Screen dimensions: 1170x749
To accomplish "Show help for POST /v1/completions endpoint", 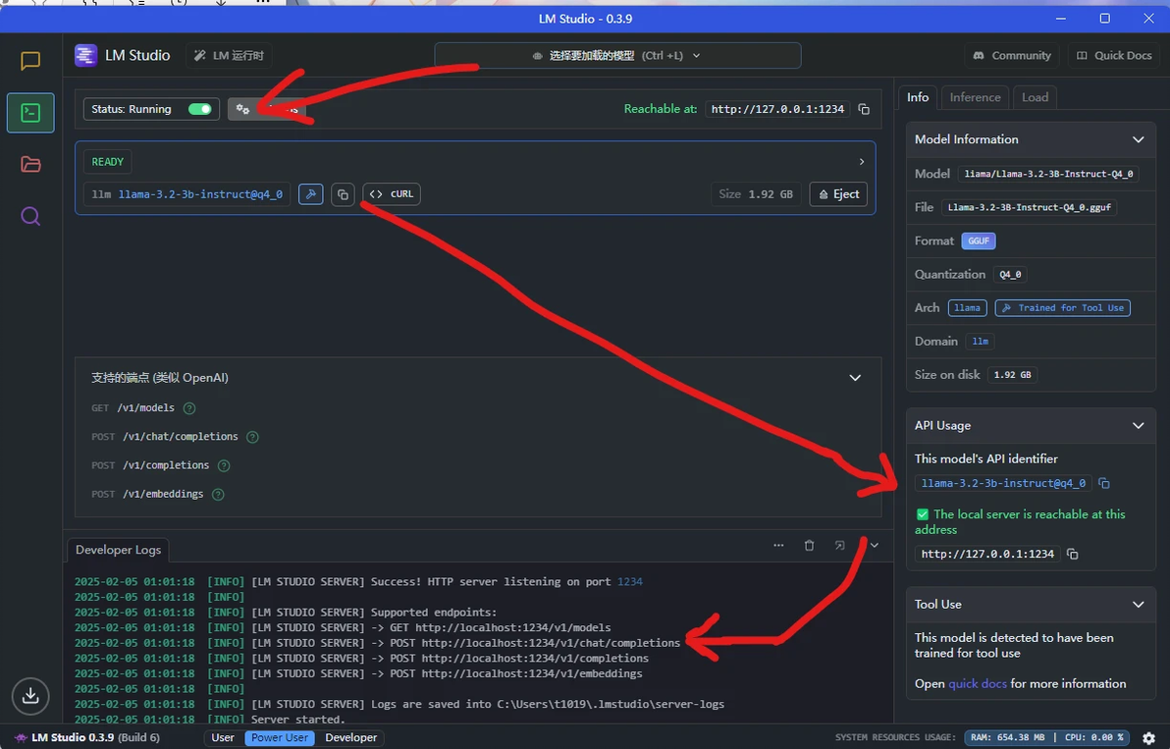I will click(224, 465).
